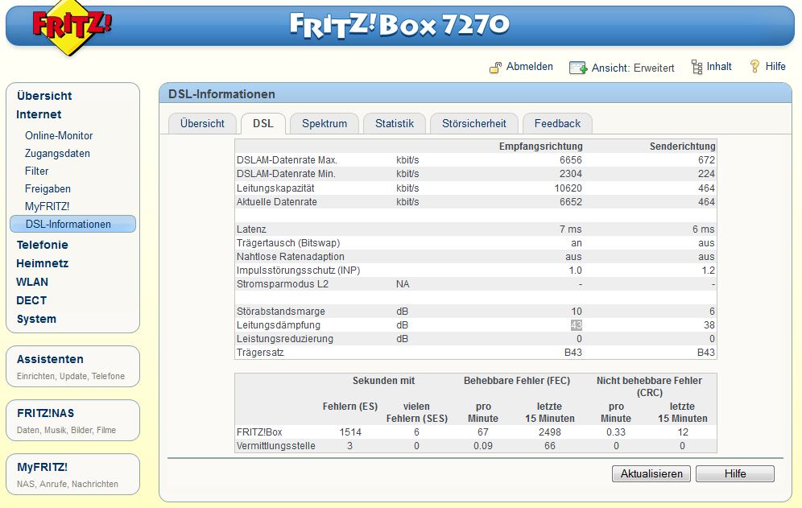Toggle Ansicht: Erweitert view link
The width and height of the screenshot is (802, 508).
tap(633, 68)
